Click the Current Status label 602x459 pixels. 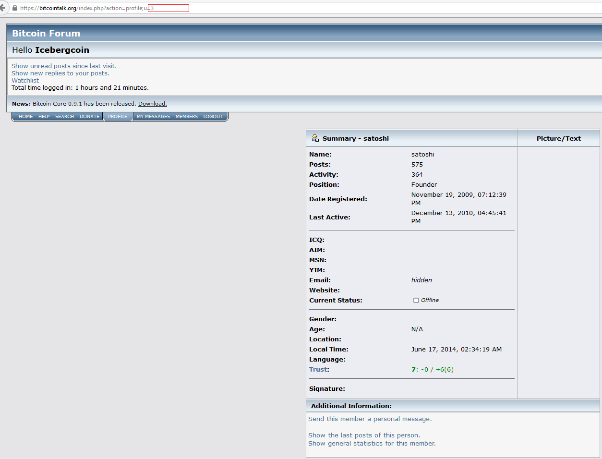(x=336, y=301)
